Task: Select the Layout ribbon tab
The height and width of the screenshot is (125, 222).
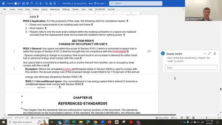Action: pyautogui.click(x=44, y=9)
